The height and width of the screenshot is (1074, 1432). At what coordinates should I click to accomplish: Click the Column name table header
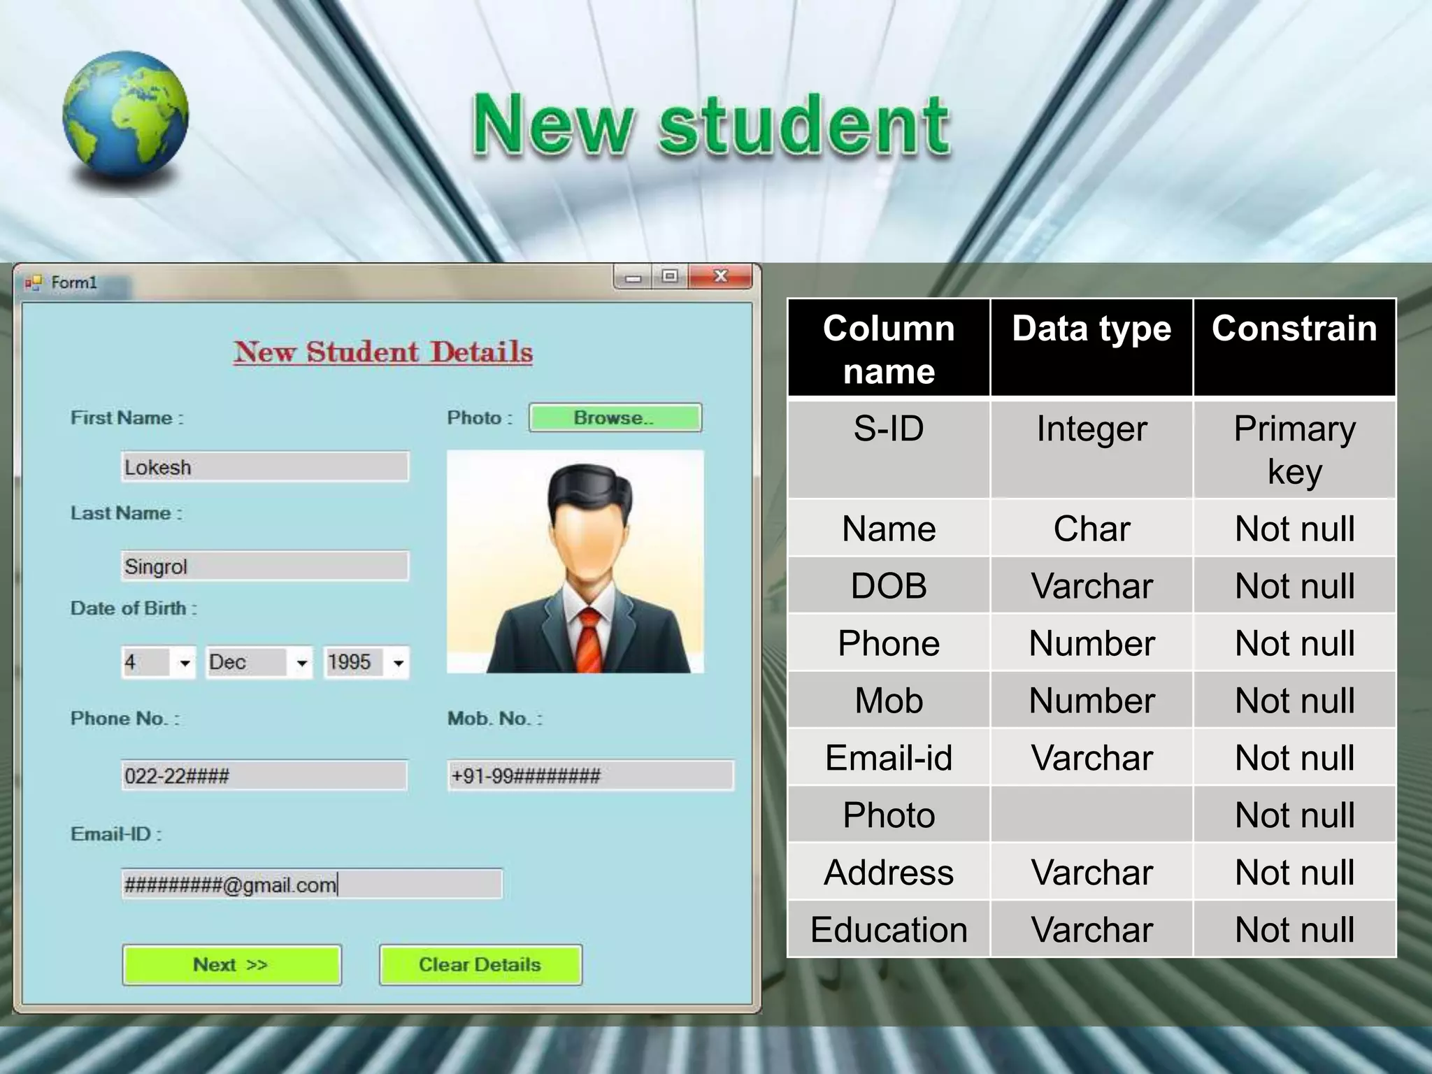[889, 348]
